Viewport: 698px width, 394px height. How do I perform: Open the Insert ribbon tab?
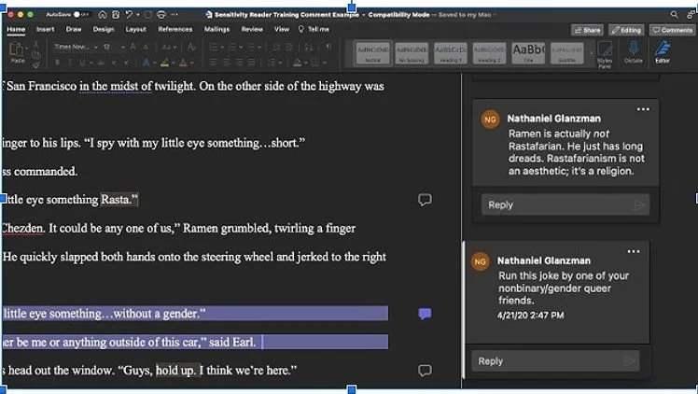(x=46, y=29)
